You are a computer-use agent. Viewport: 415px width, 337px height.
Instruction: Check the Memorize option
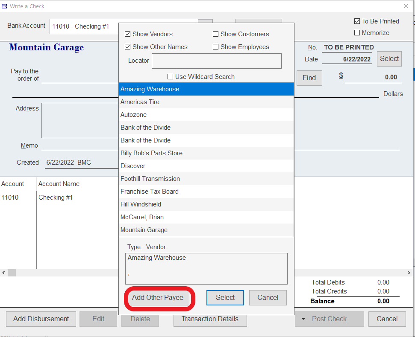(357, 33)
